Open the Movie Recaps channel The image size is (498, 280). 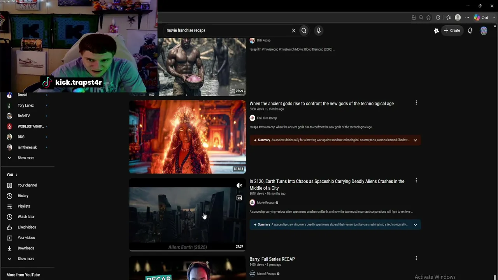(266, 203)
